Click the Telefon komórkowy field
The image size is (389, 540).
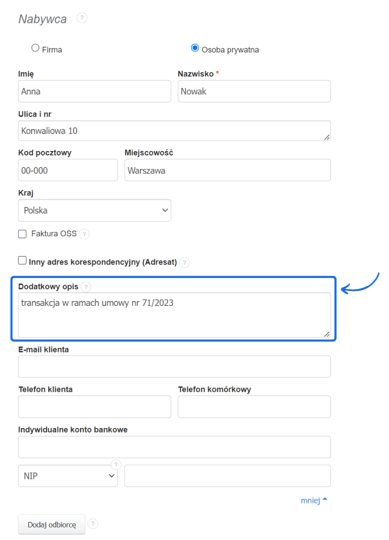(x=254, y=406)
